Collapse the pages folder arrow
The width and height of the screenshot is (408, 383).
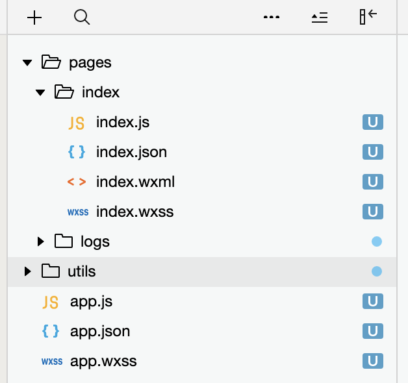click(x=27, y=62)
